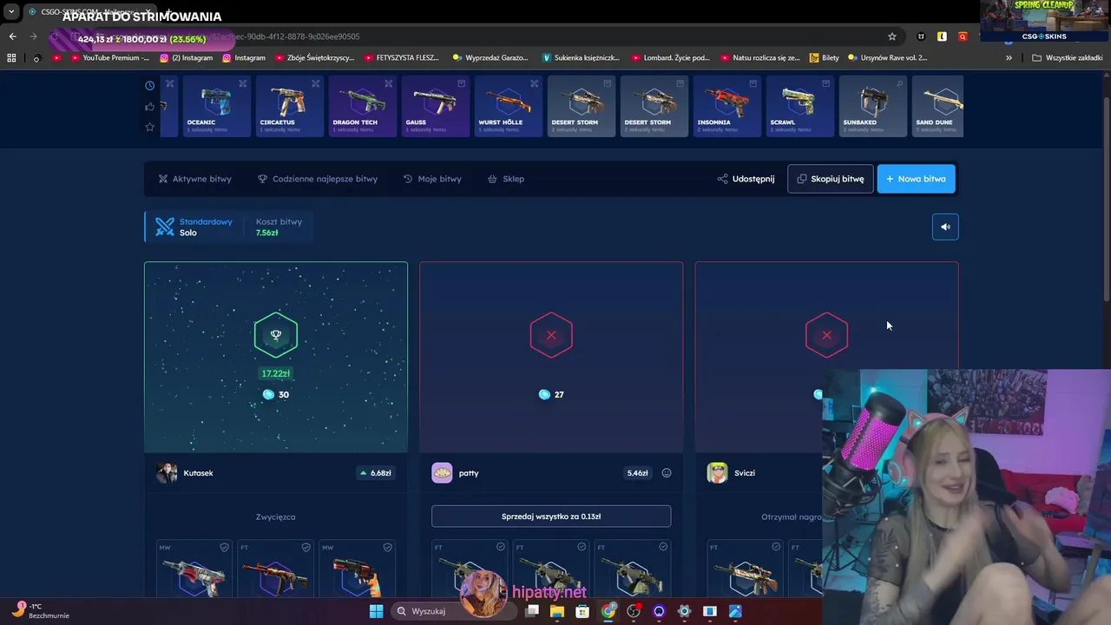This screenshot has height=625, width=1111.
Task: Toggle the battle sound speaker button
Action: click(x=945, y=227)
